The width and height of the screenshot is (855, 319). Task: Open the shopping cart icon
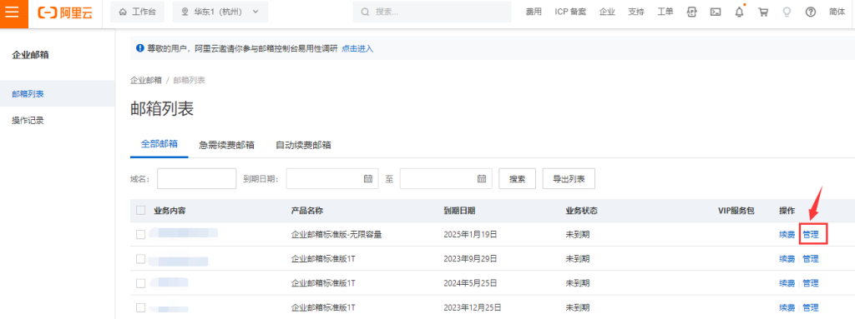[763, 12]
